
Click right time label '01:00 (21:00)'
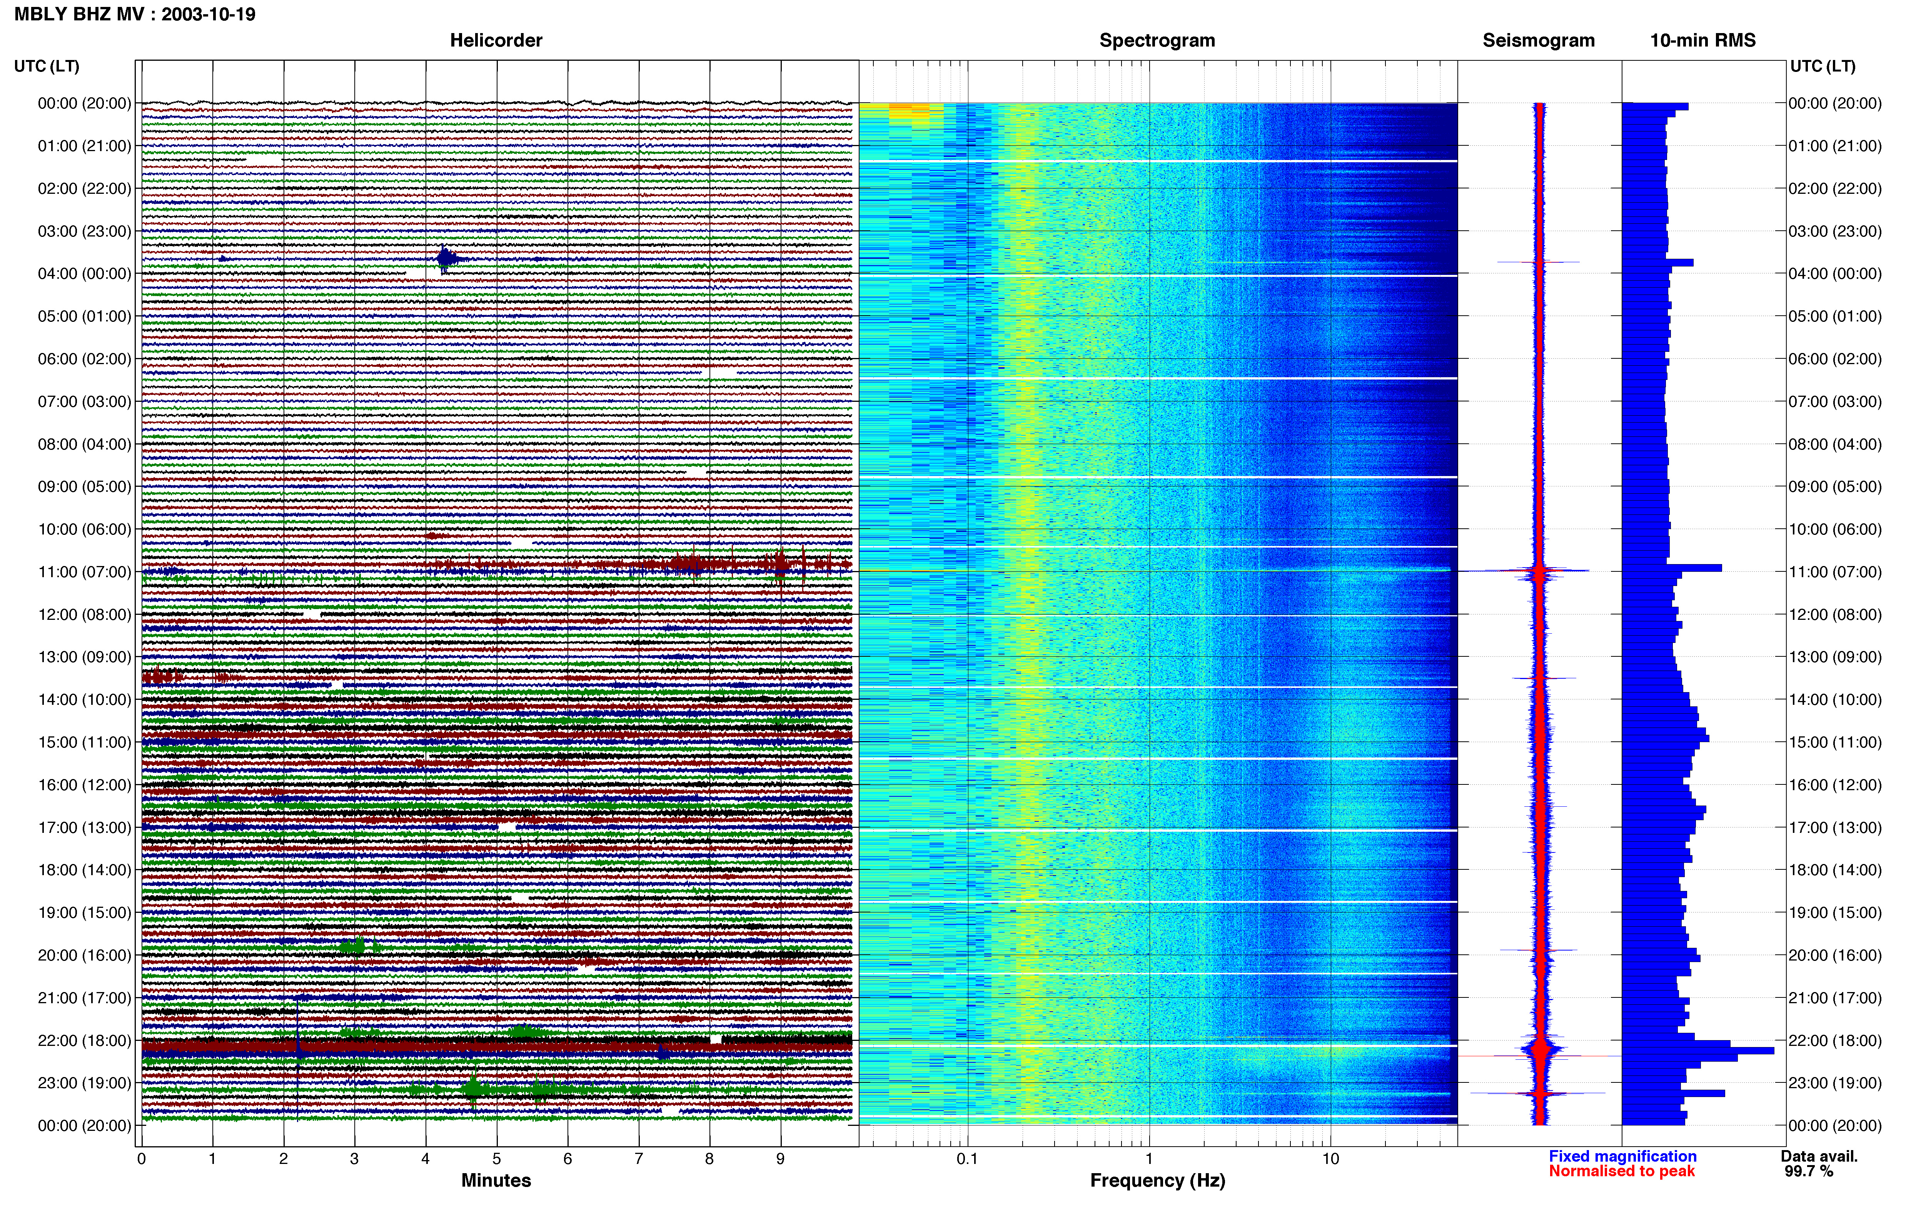tap(1835, 146)
